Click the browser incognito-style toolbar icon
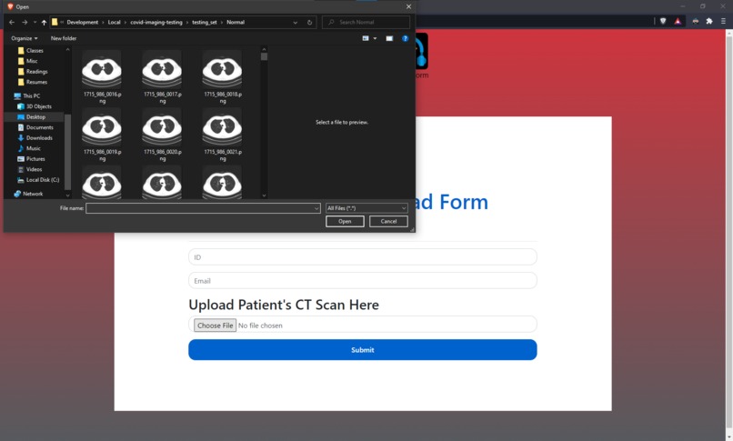This screenshot has height=441, width=733. tap(696, 21)
